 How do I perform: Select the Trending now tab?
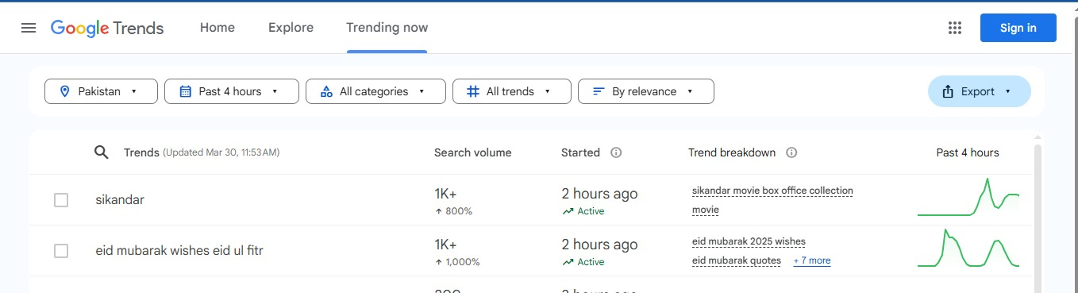pos(387,28)
